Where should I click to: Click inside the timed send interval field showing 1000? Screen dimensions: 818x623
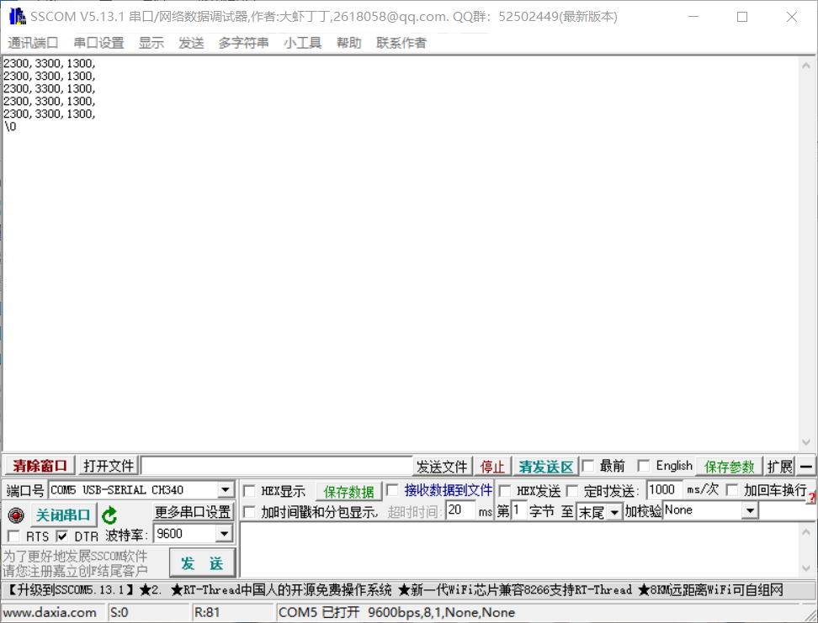click(664, 489)
